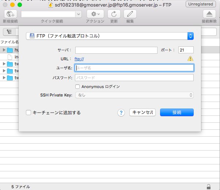Click the Edit pencil icon
Image resolution: width=220 pixels, height=190 pixels.
pos(130,14)
